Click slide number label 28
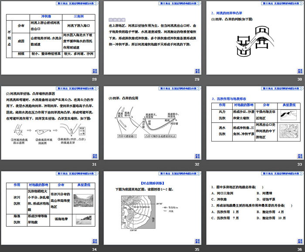 95,79
